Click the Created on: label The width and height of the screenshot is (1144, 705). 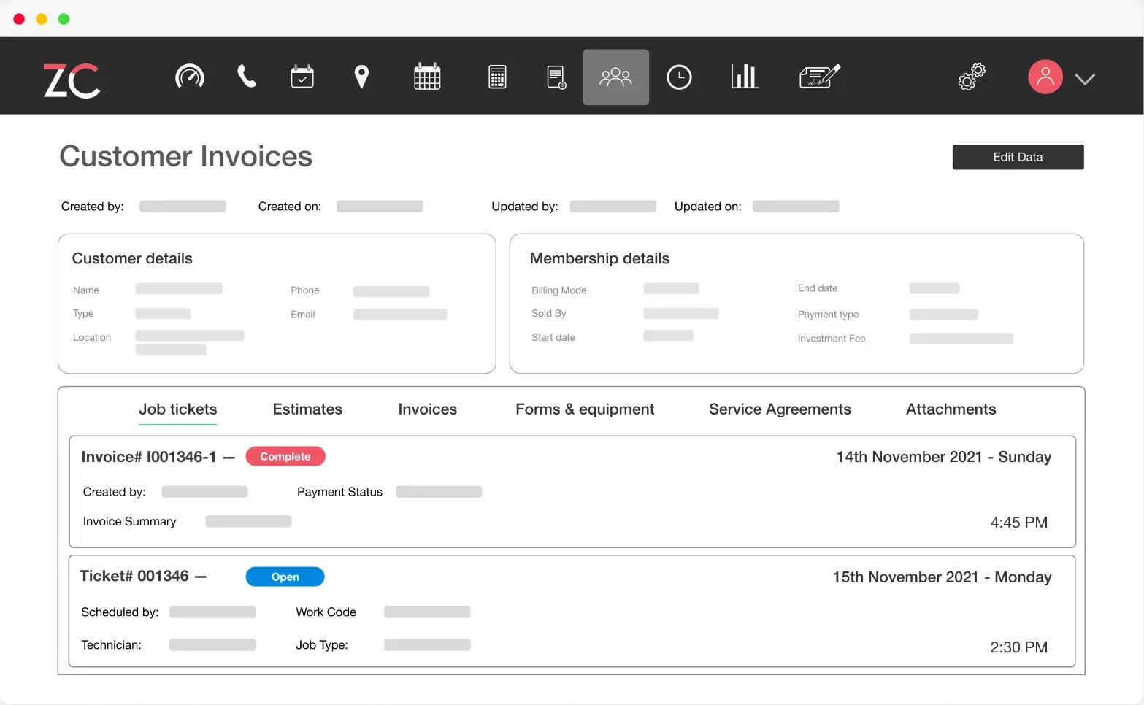tap(290, 207)
